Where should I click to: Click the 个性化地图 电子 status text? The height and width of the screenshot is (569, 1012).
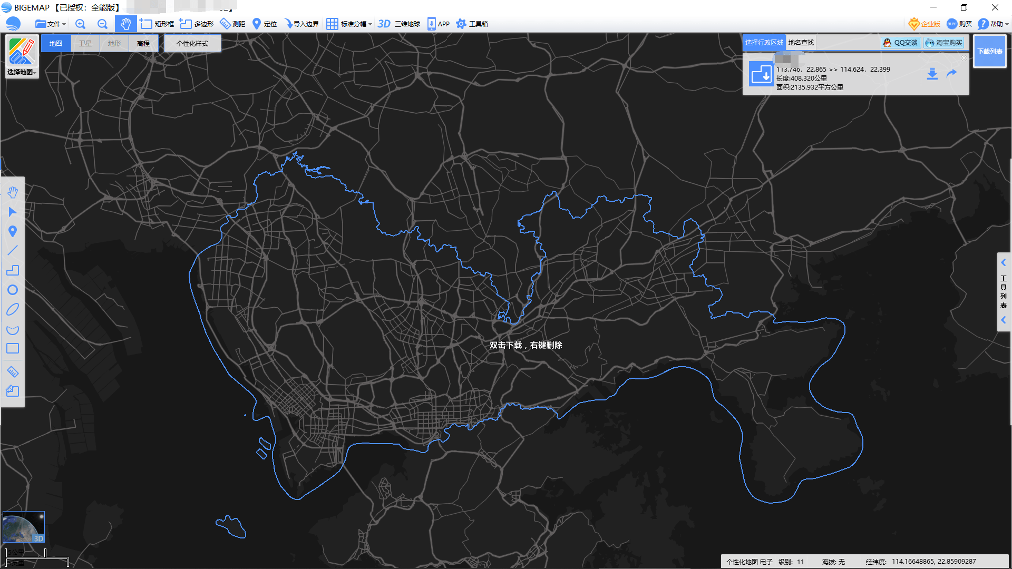pyautogui.click(x=750, y=562)
